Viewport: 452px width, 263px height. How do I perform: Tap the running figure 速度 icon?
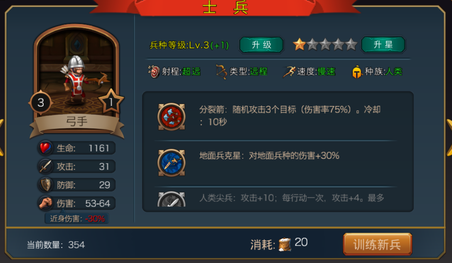pyautogui.click(x=289, y=71)
